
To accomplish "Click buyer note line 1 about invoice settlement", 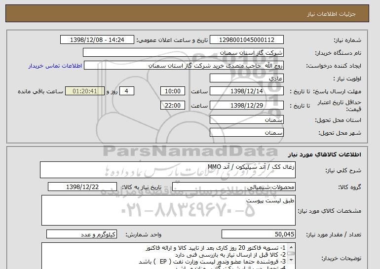I will [216, 248].
